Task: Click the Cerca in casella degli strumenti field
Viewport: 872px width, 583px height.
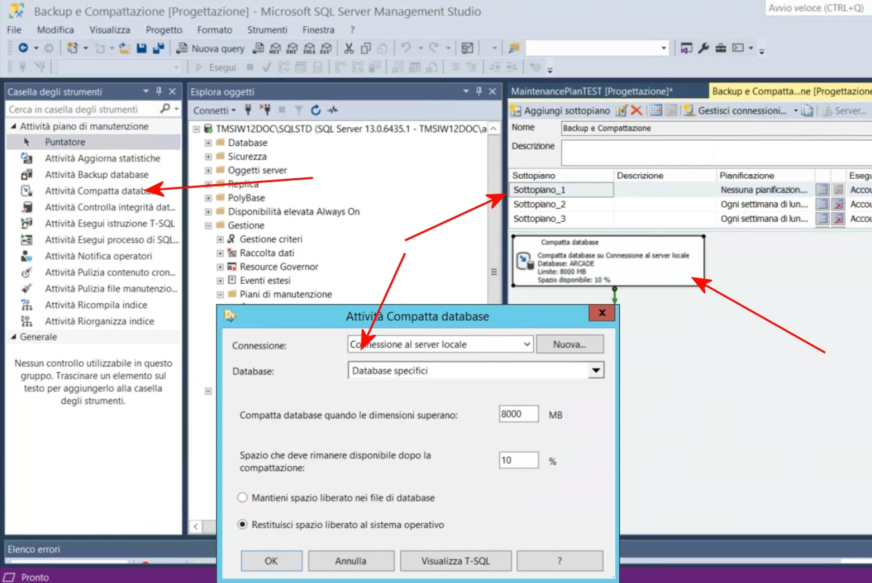Action: [81, 110]
